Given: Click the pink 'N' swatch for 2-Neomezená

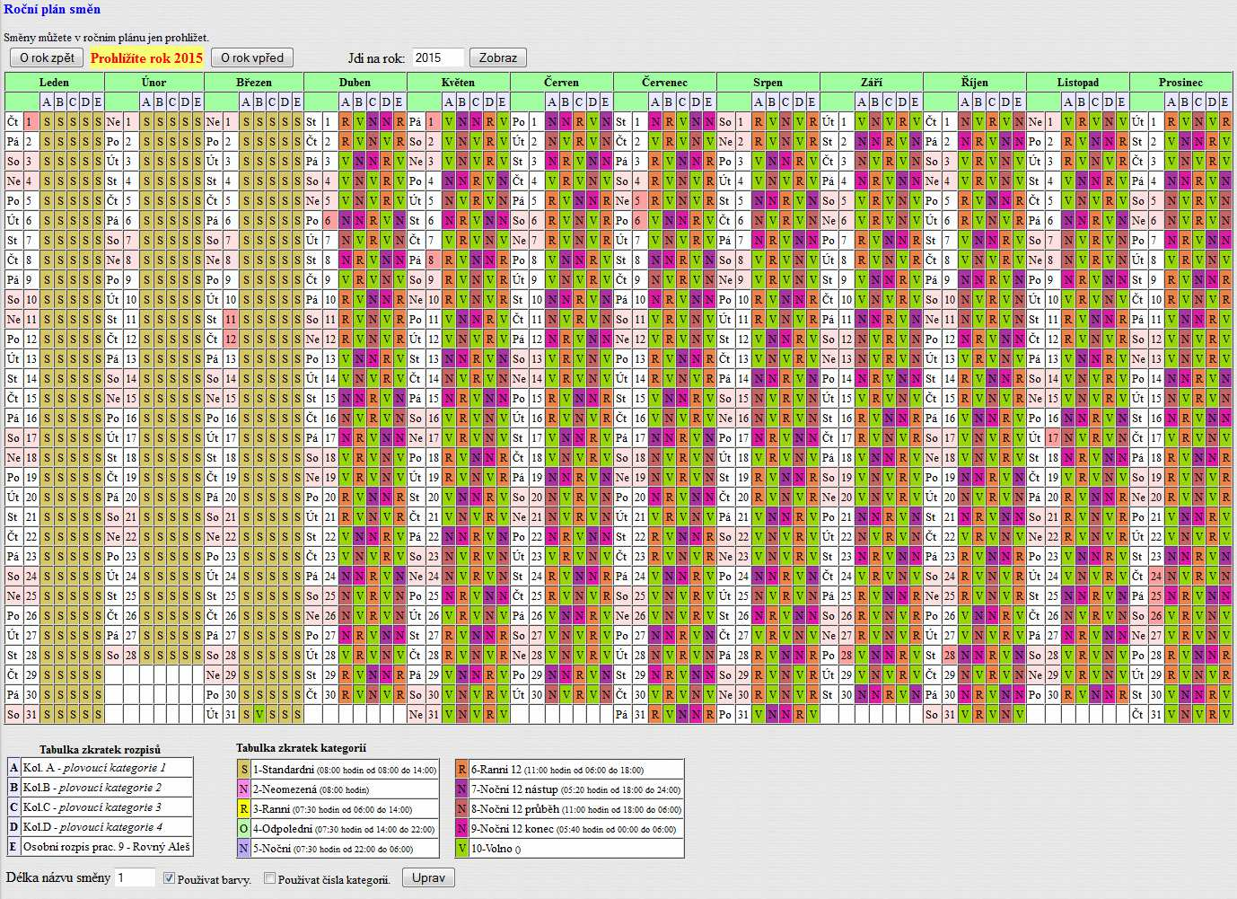Looking at the screenshot, I should 243,789.
